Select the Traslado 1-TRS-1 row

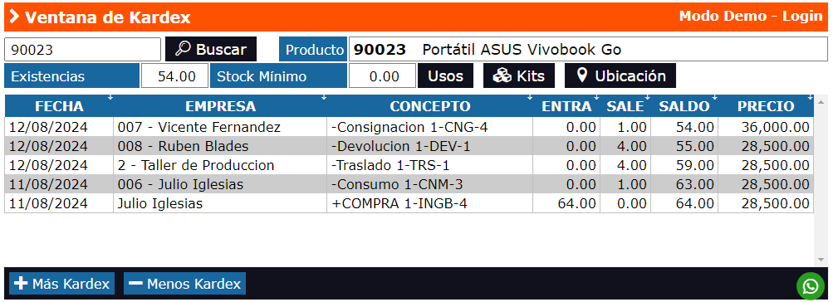coord(409,165)
